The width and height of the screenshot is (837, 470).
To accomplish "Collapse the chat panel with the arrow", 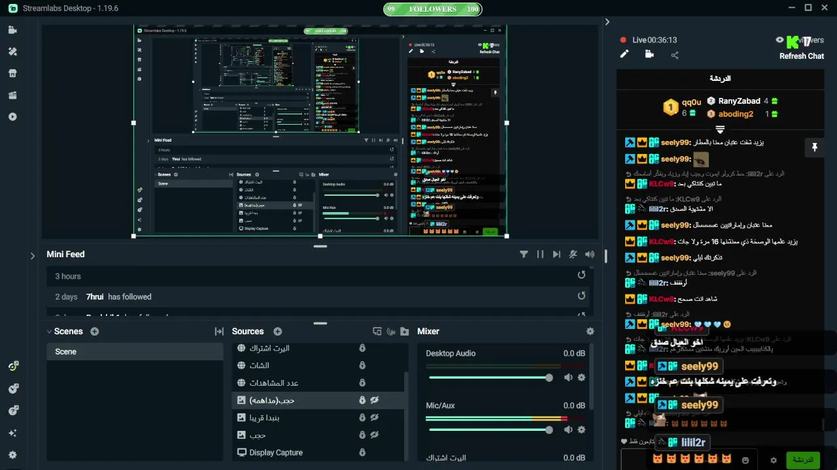I will (607, 22).
